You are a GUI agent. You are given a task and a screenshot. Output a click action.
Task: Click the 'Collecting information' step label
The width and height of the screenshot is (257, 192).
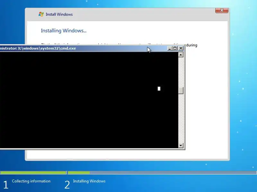31,181
